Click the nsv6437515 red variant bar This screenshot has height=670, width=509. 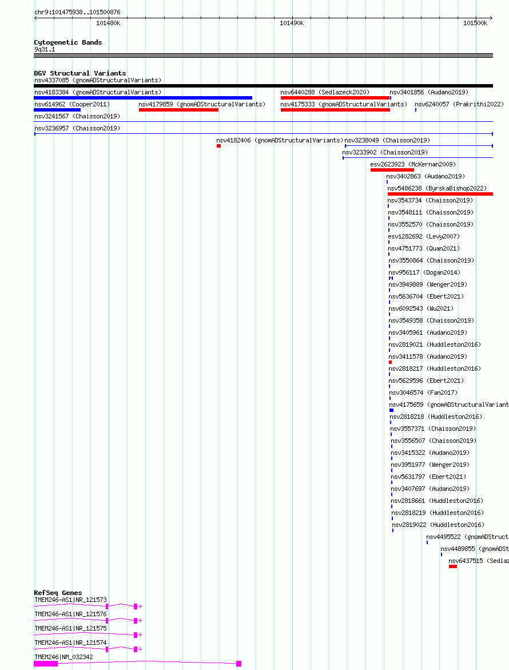pos(452,566)
